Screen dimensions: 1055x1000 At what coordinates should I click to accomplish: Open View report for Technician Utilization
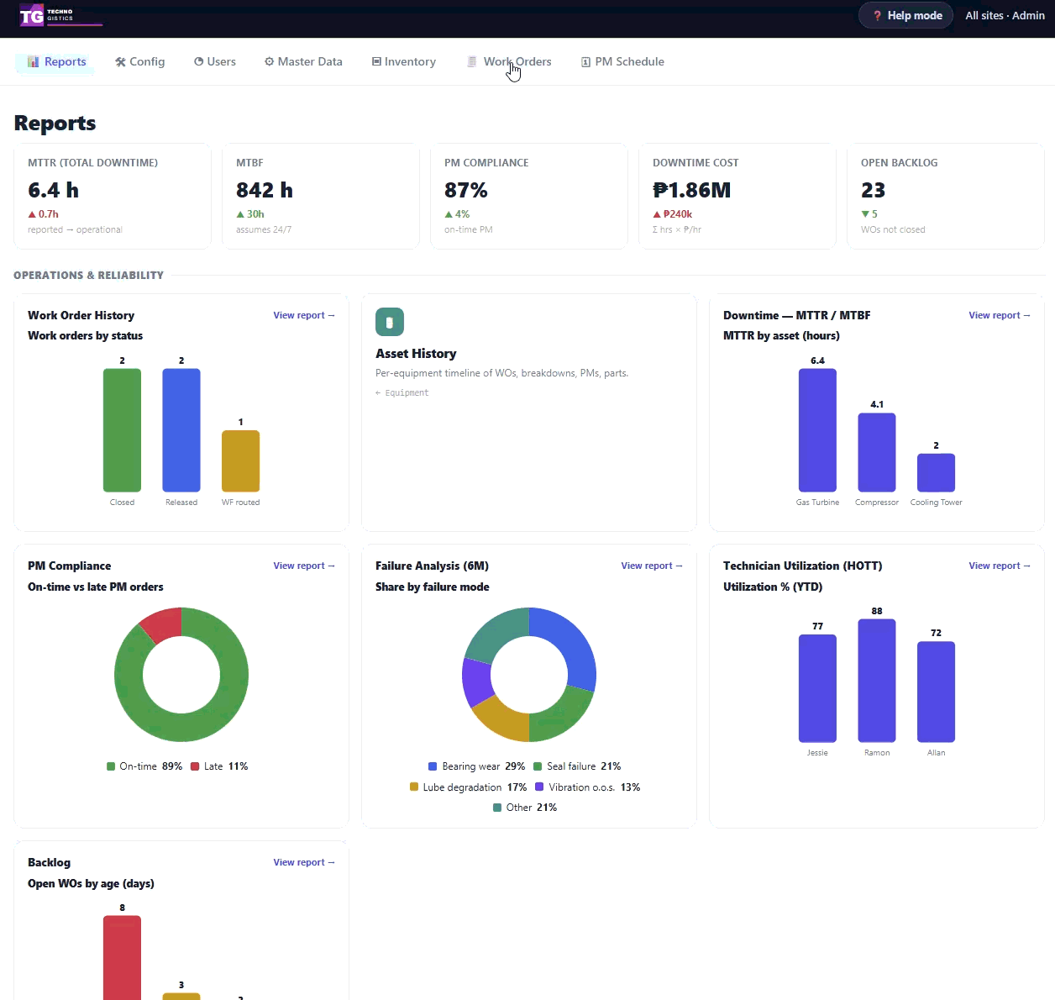1000,566
